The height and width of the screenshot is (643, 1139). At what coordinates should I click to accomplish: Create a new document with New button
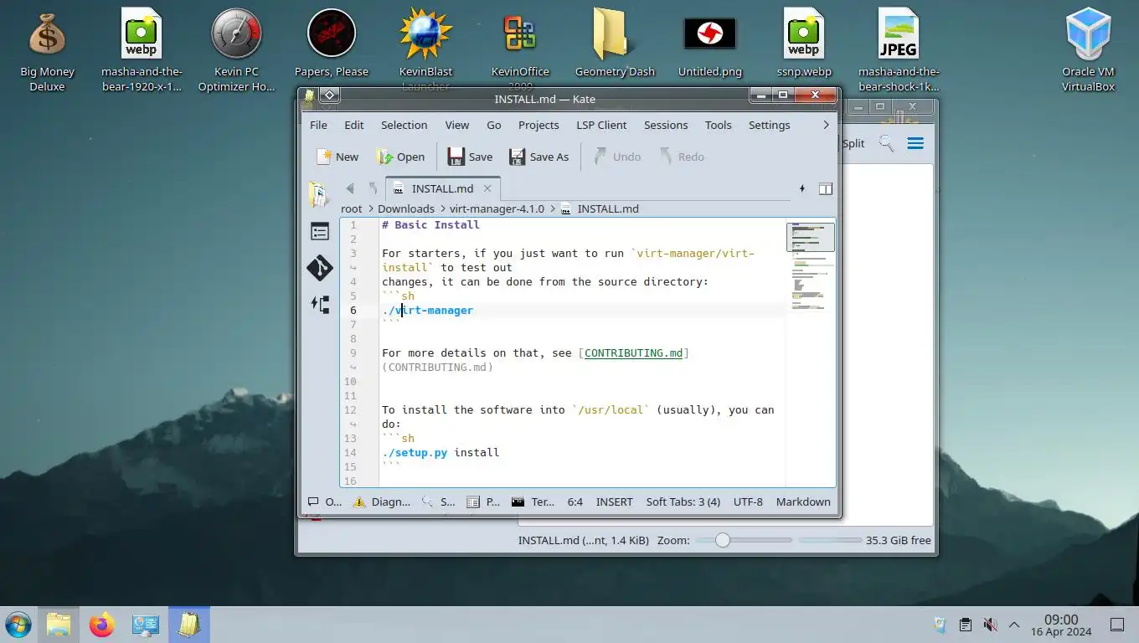click(338, 157)
